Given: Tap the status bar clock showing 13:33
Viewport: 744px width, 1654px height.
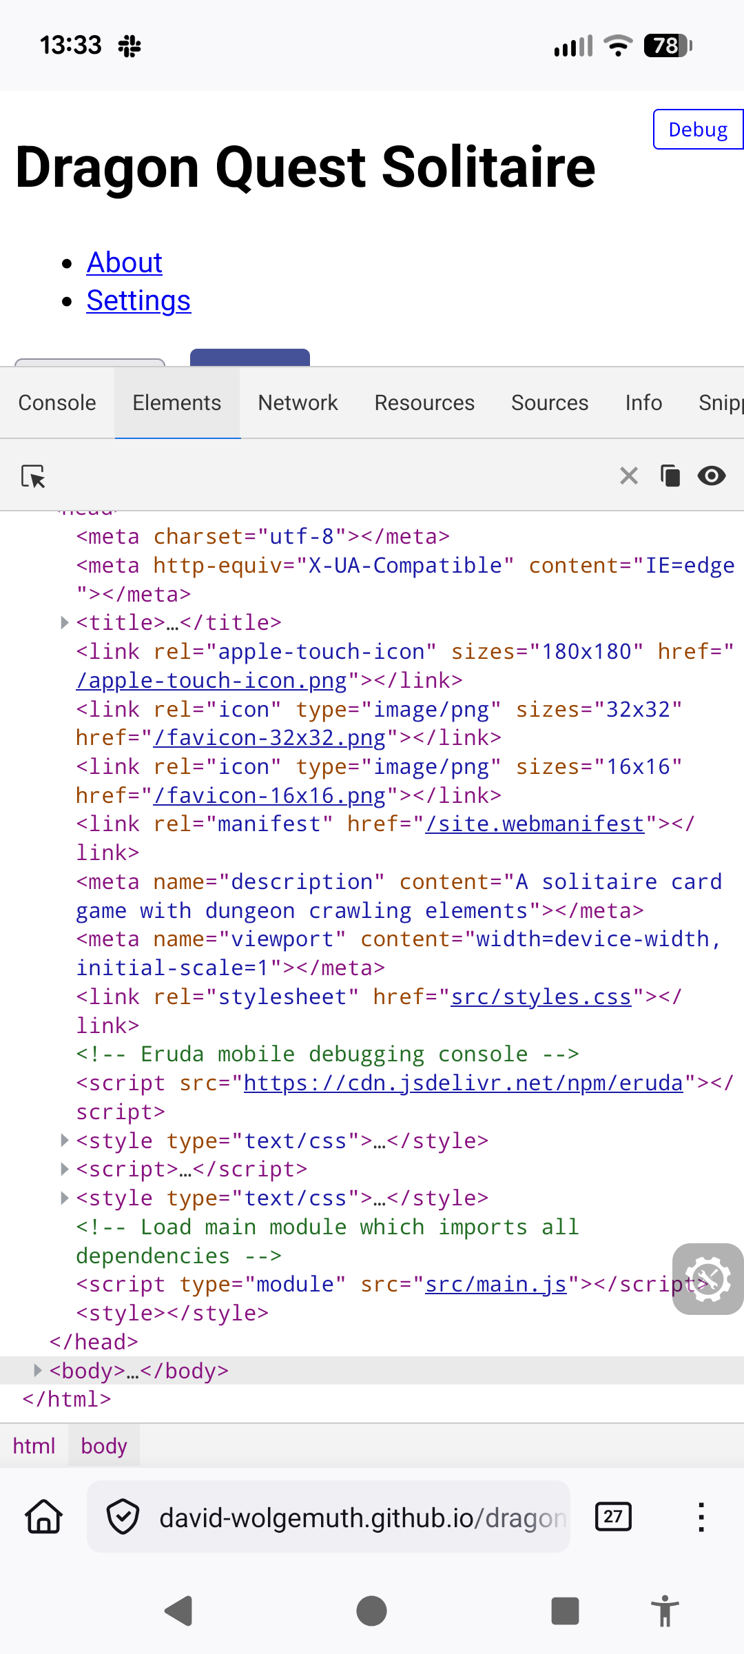Looking at the screenshot, I should (x=70, y=45).
